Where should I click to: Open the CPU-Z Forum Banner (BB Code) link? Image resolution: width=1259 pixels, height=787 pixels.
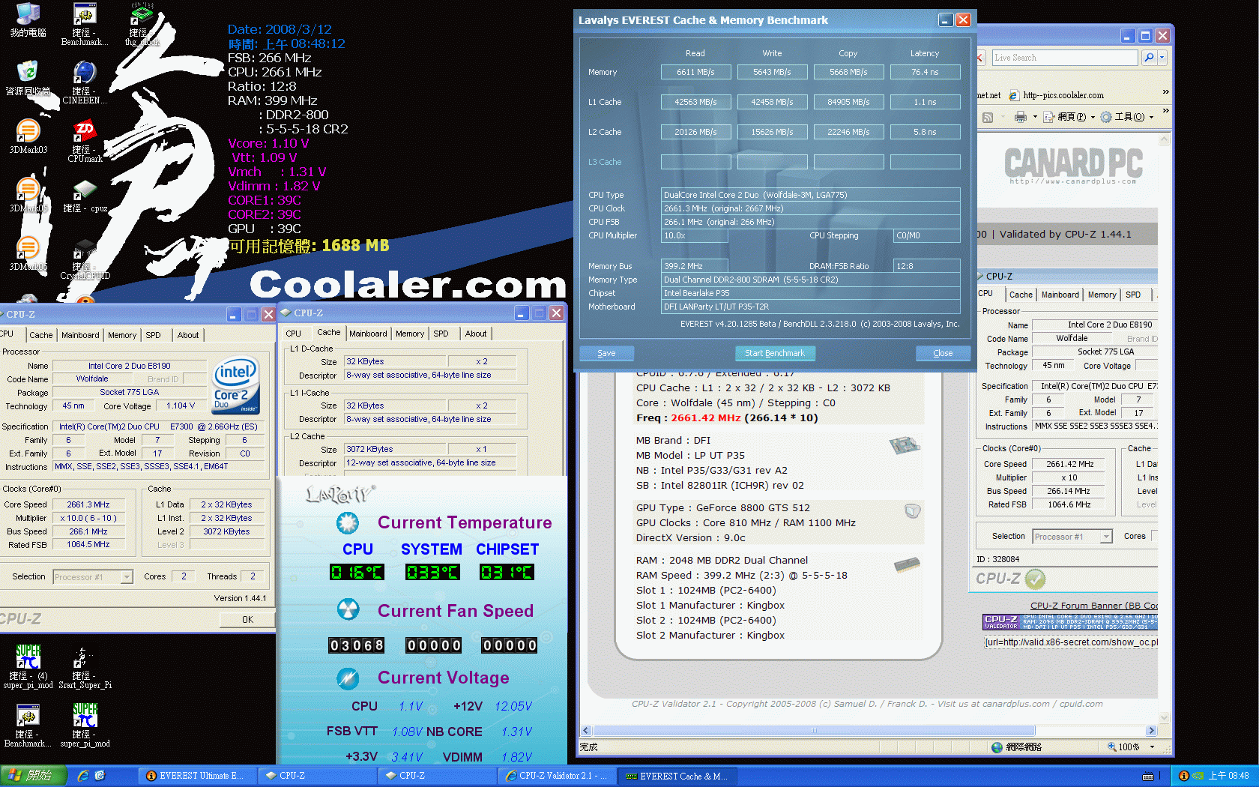pos(1094,606)
